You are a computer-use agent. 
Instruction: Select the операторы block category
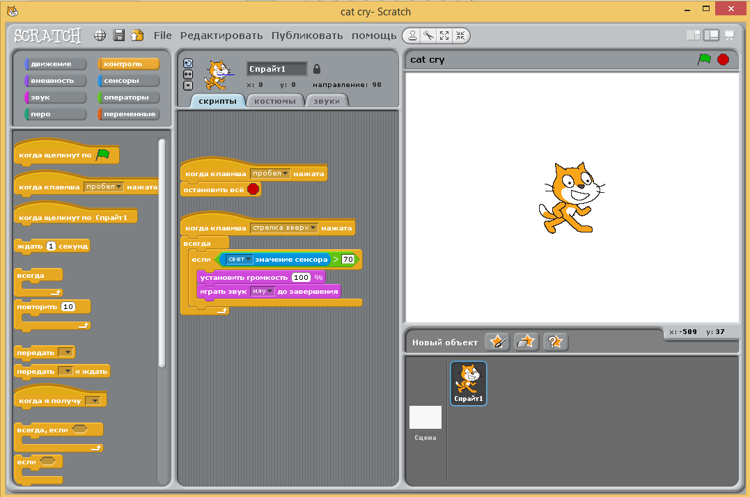coord(129,97)
